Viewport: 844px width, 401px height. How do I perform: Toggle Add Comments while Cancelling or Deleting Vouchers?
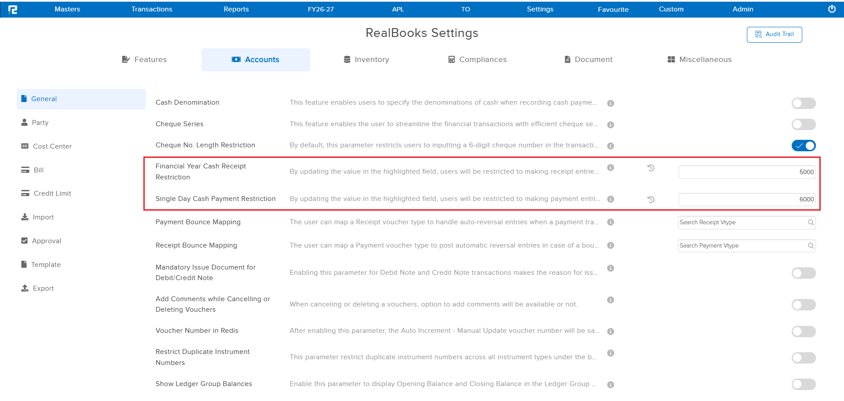pyautogui.click(x=804, y=305)
